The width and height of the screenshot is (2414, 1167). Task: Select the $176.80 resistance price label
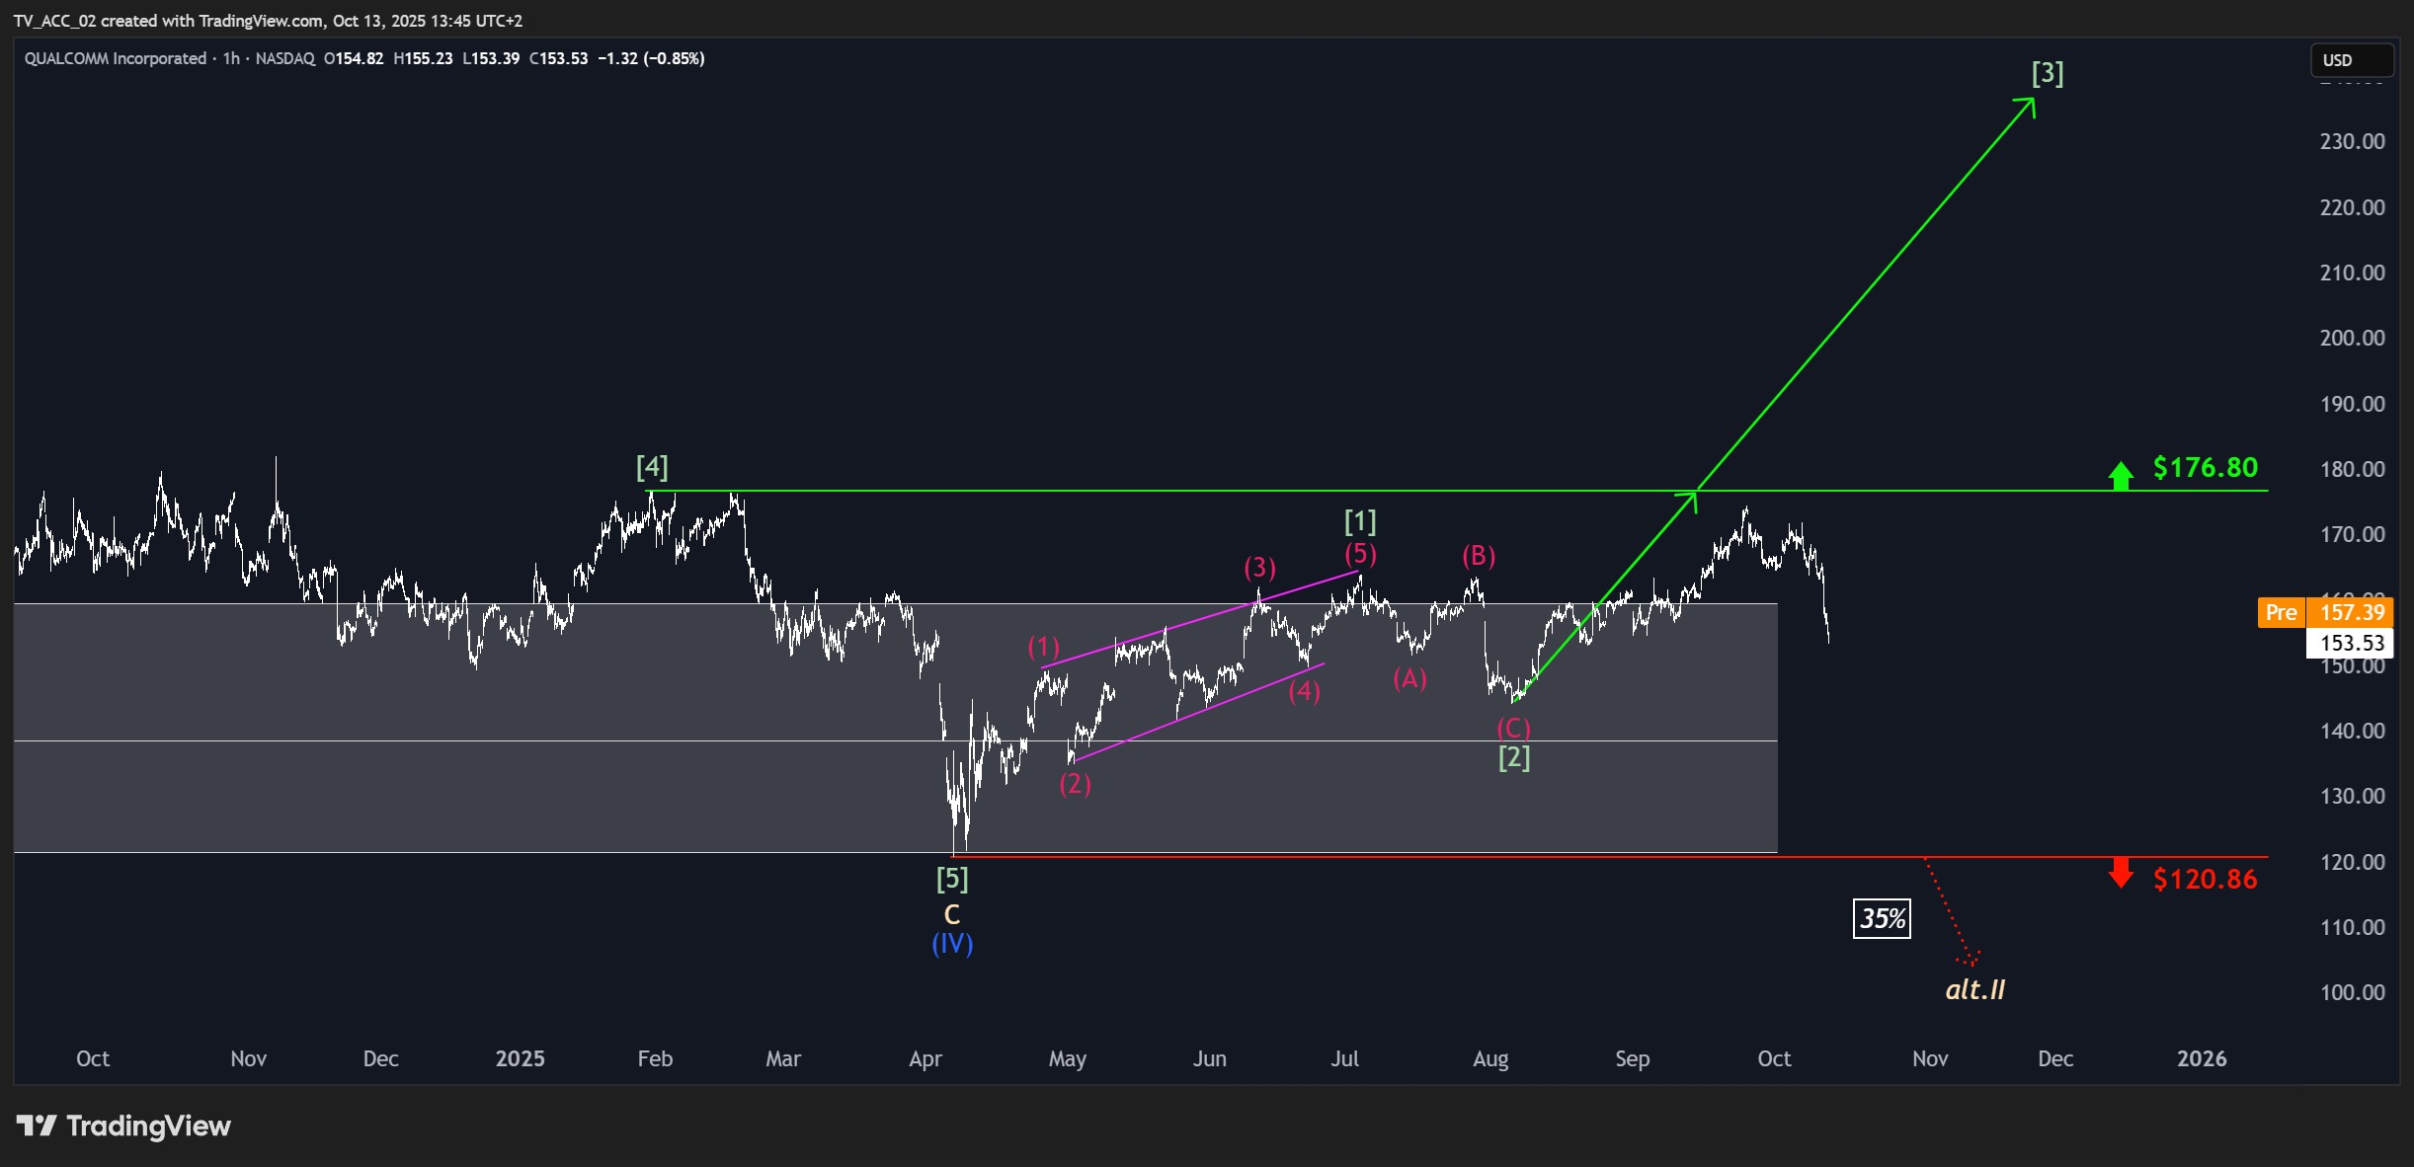2205,467
